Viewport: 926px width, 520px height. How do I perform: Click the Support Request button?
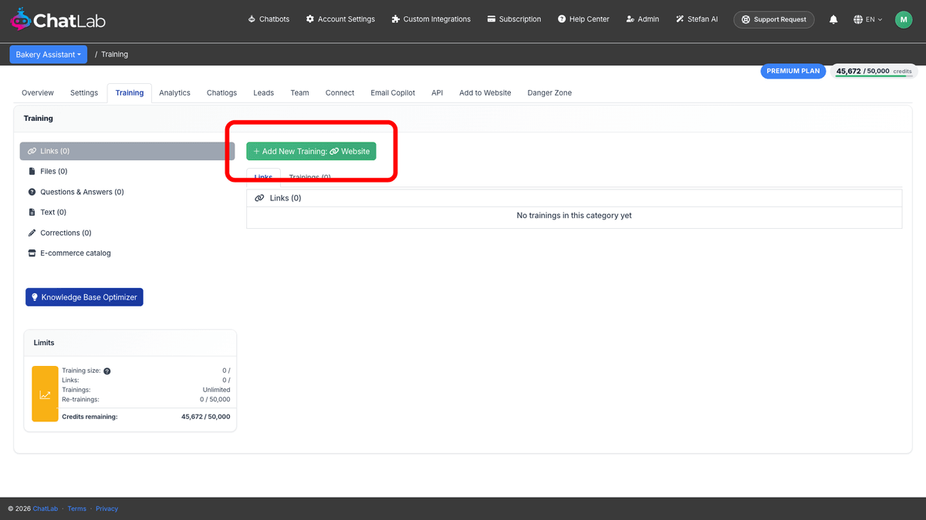coord(774,19)
